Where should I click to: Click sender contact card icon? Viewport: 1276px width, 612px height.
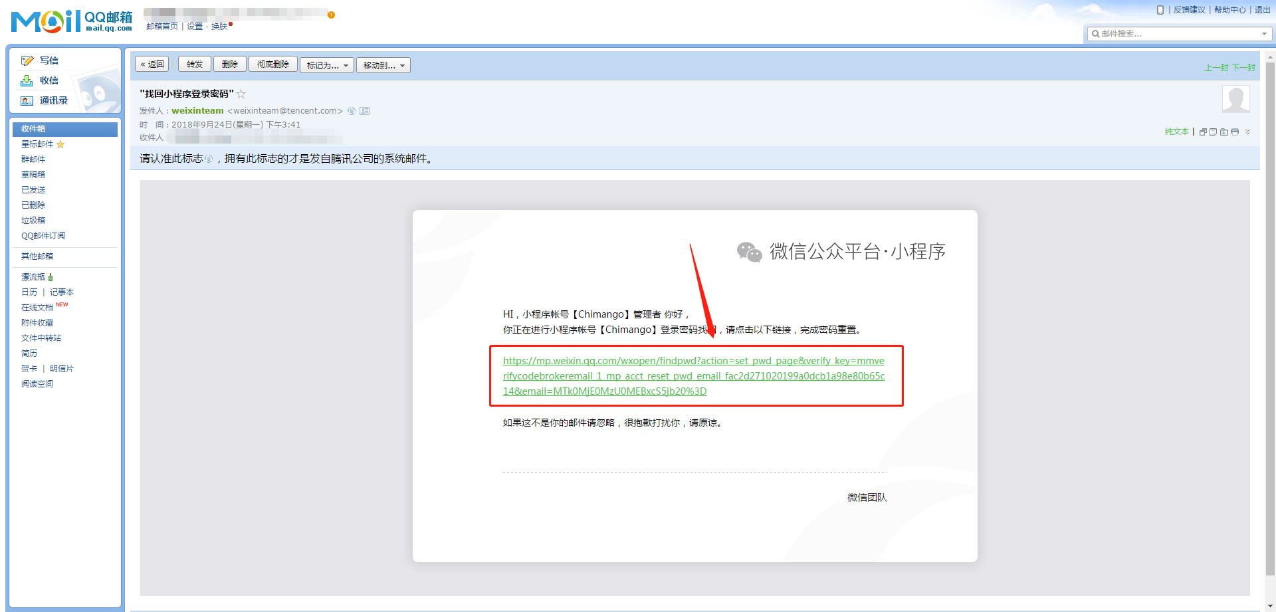(x=364, y=111)
